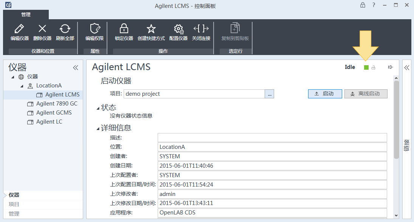
Task: Click the 编辑仪器 (edit instrument) pencil icon
Action: tap(19, 28)
